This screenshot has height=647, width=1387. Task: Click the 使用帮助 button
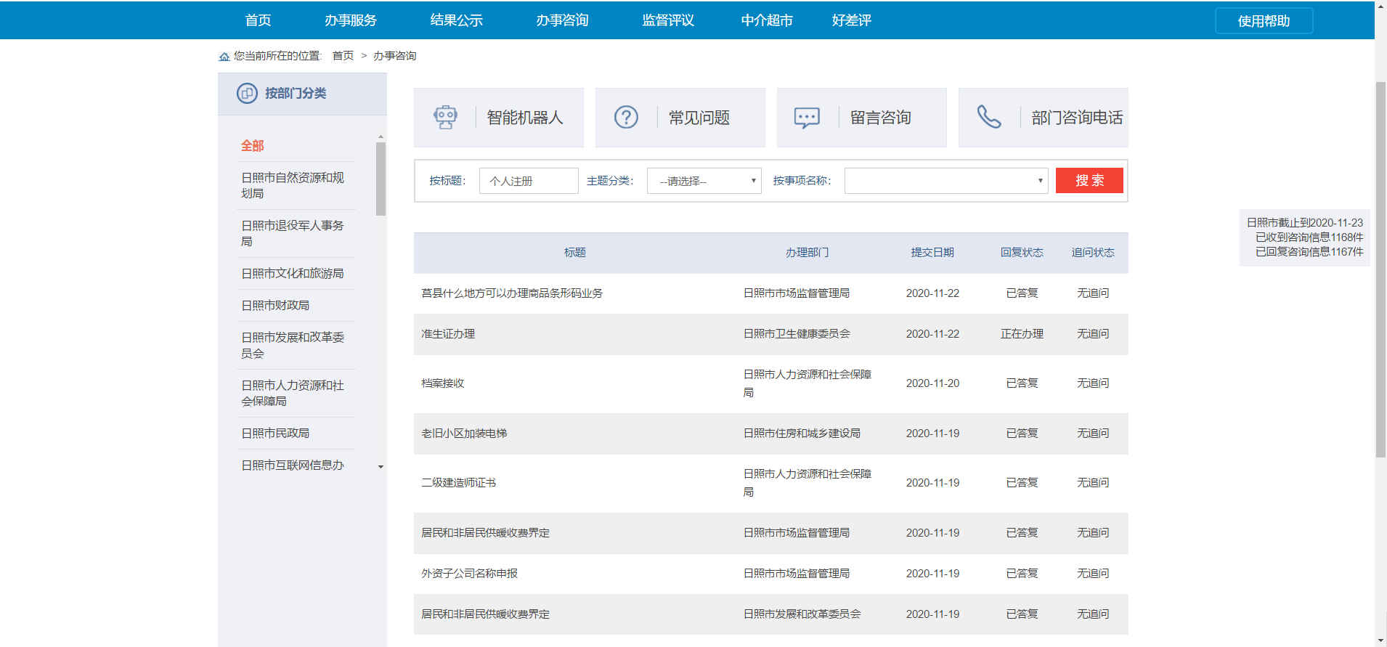coord(1264,21)
